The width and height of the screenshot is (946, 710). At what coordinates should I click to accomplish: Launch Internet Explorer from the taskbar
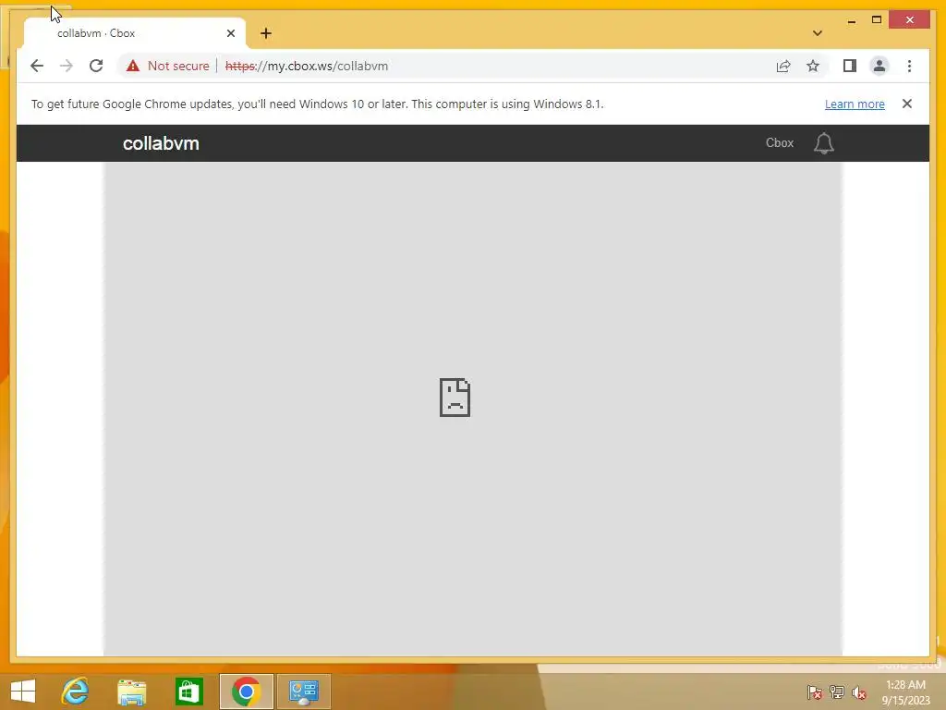click(x=76, y=692)
